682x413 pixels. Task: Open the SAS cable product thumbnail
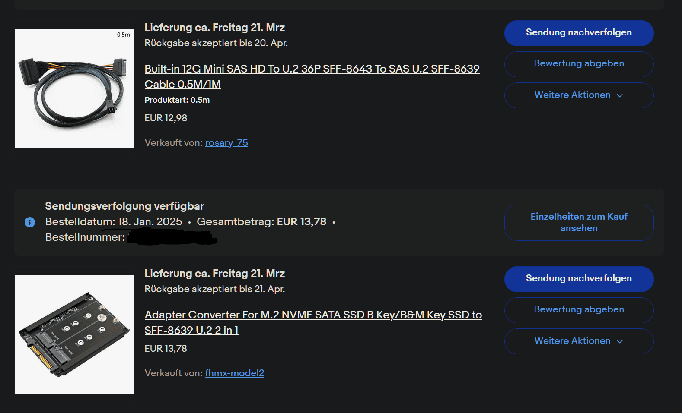(74, 88)
